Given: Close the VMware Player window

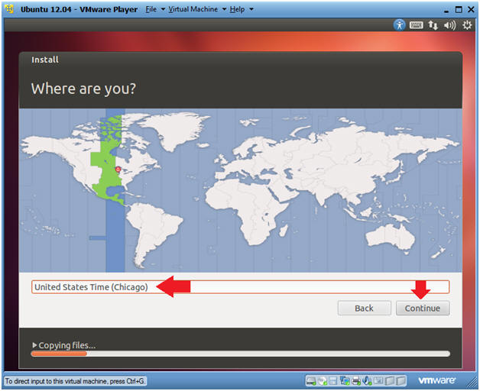Looking at the screenshot, I should click(x=471, y=9).
